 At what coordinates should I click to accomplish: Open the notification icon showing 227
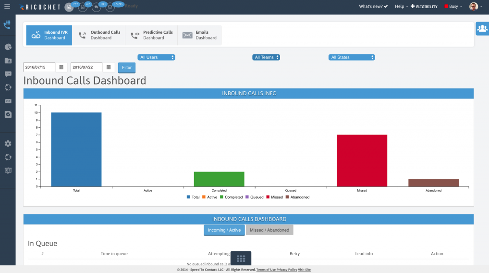(x=69, y=7)
